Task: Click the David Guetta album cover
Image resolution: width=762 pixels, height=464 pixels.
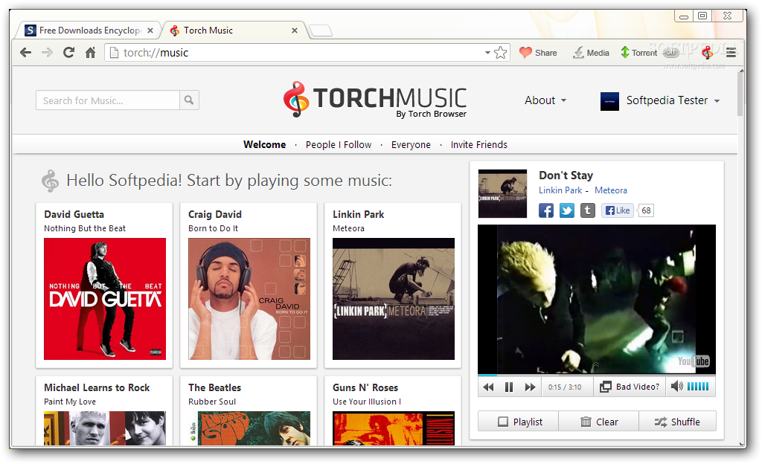Action: click(x=104, y=299)
